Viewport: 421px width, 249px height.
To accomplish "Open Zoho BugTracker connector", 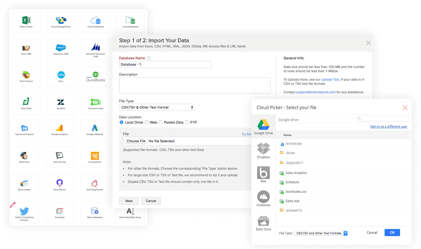I will click(95, 185).
